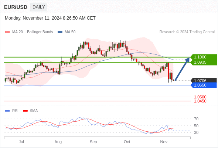Screen dimensions: 218x148
Task: Click the MA 50 legend label
Action: coord(70,32)
